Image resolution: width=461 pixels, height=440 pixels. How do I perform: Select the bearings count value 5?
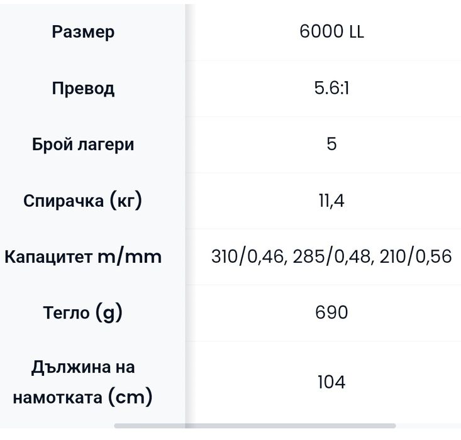coord(331,145)
